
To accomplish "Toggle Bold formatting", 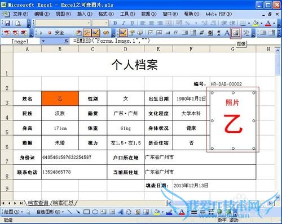I will click(115, 23).
